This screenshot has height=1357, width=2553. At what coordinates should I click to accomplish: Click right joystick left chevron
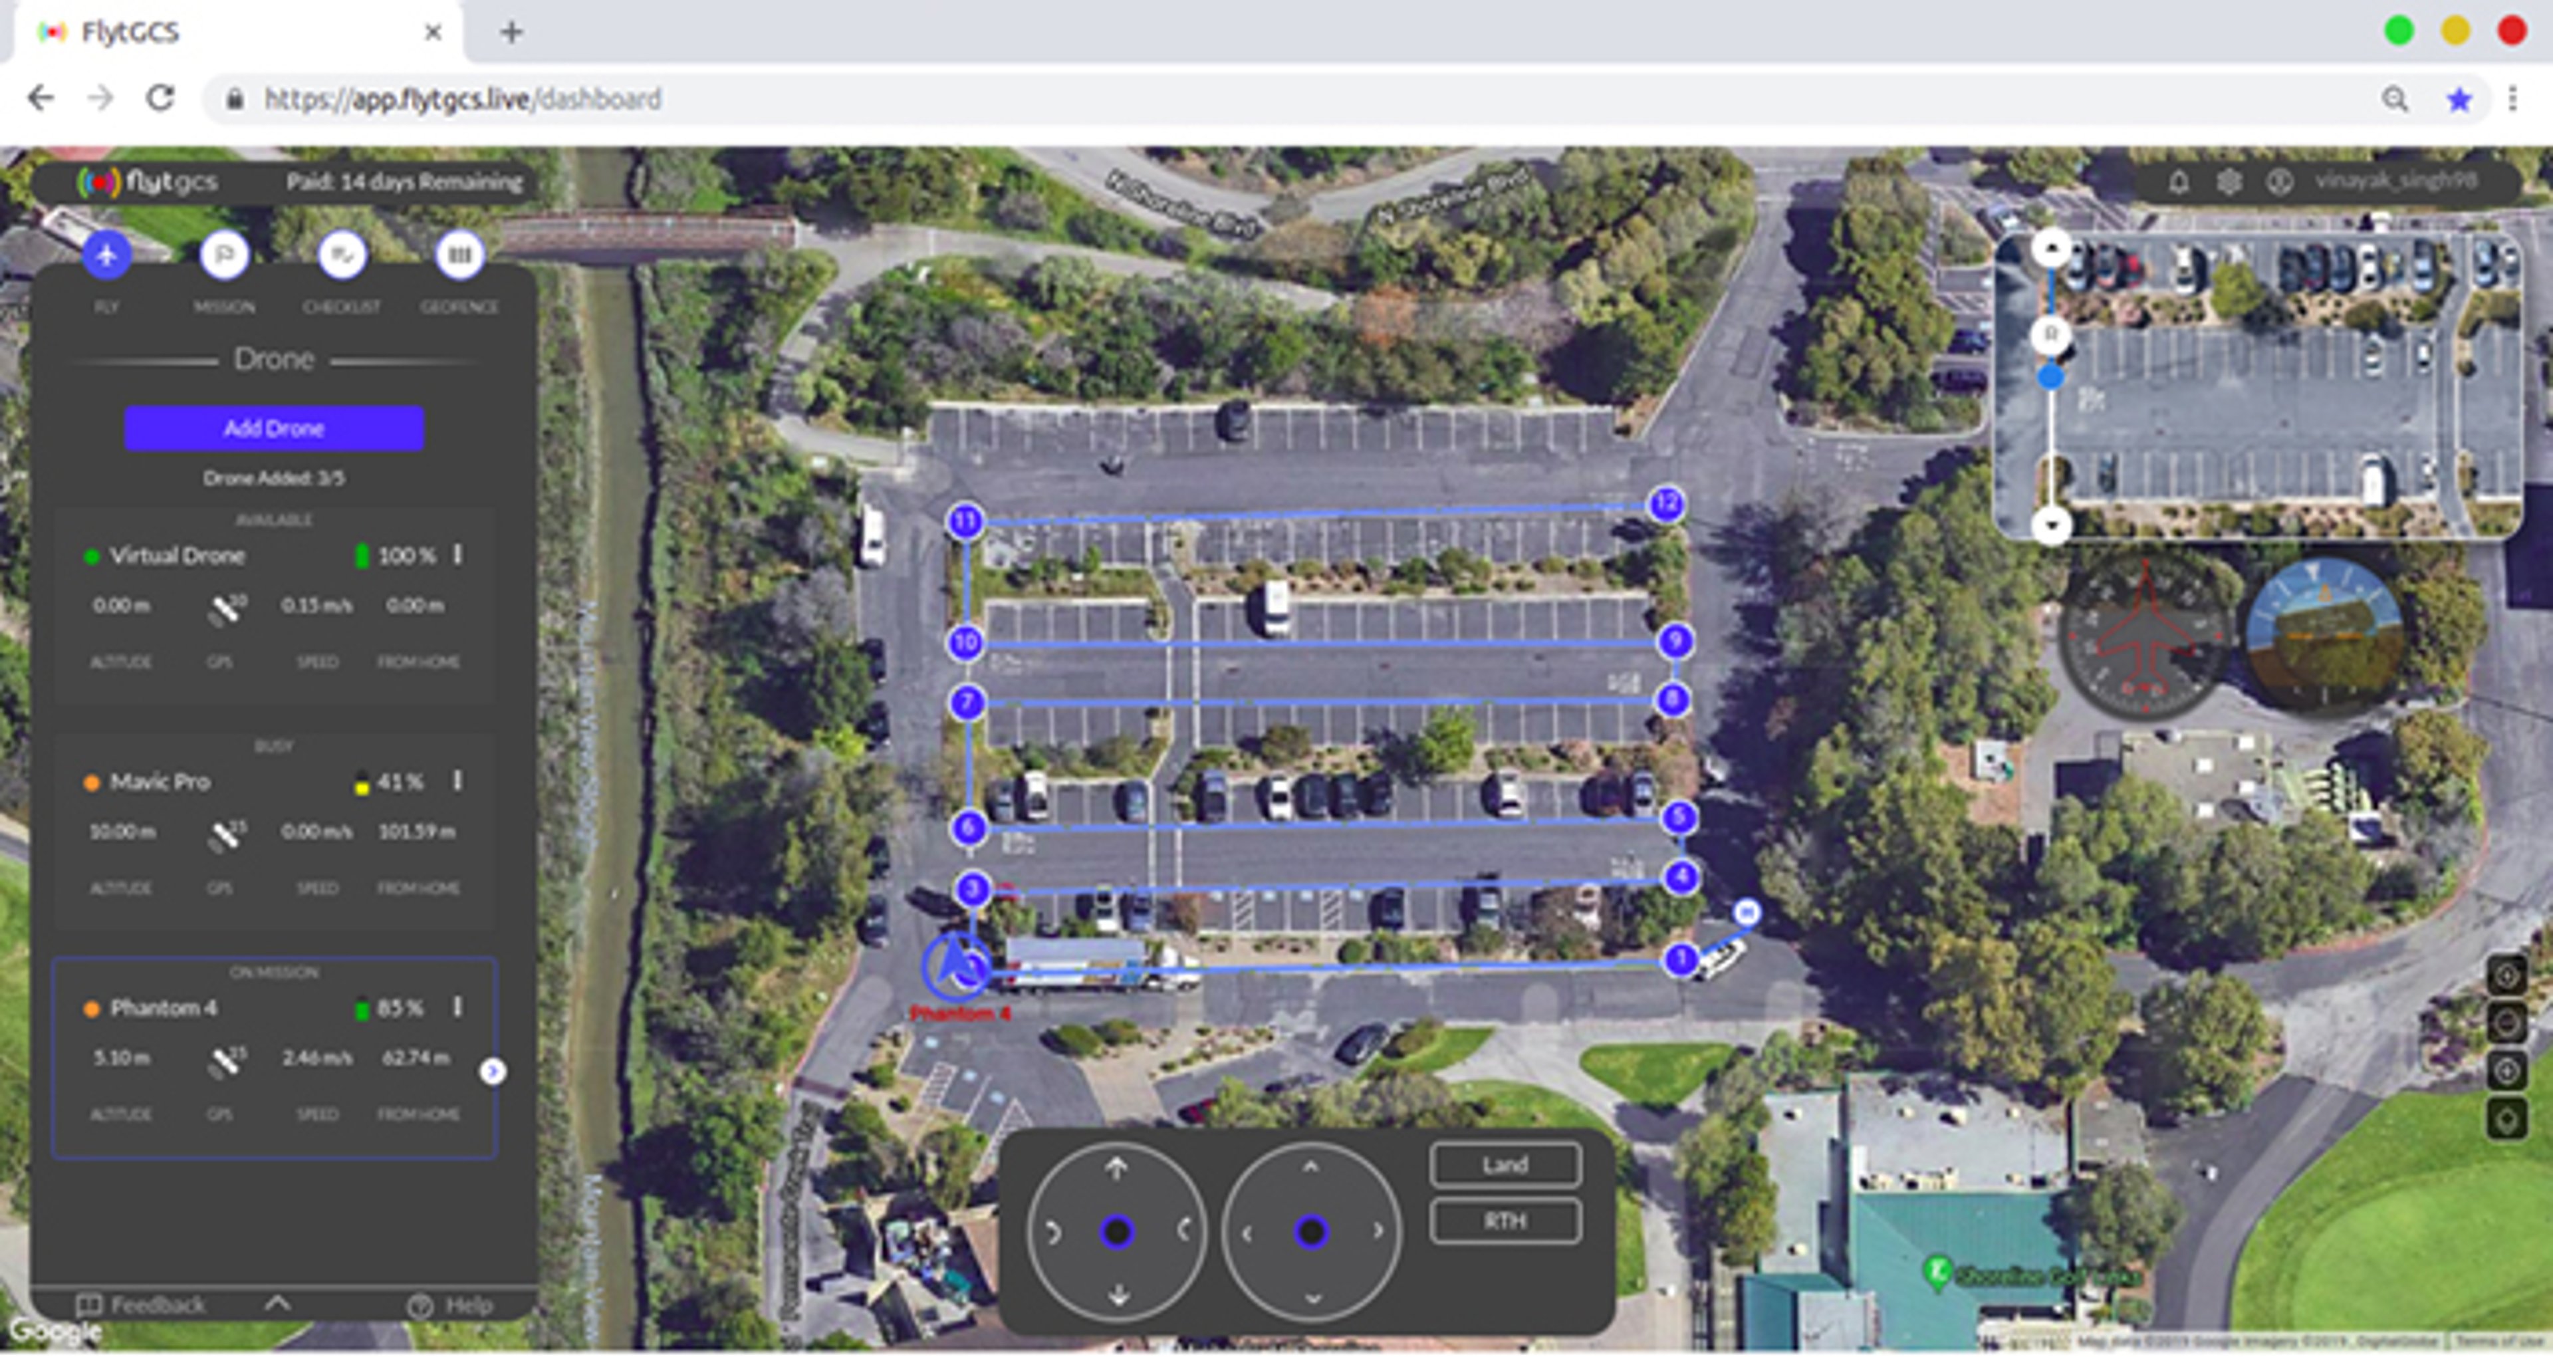[x=1247, y=1233]
